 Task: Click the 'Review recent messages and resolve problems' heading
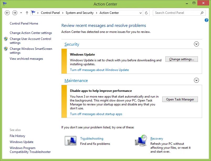[x=104, y=26]
